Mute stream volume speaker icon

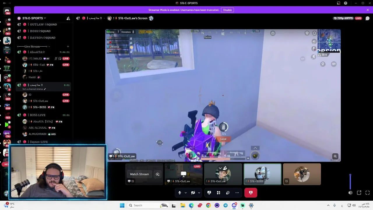coord(350,192)
